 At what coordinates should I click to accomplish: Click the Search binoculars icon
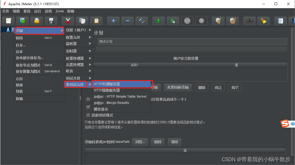tap(249, 21)
